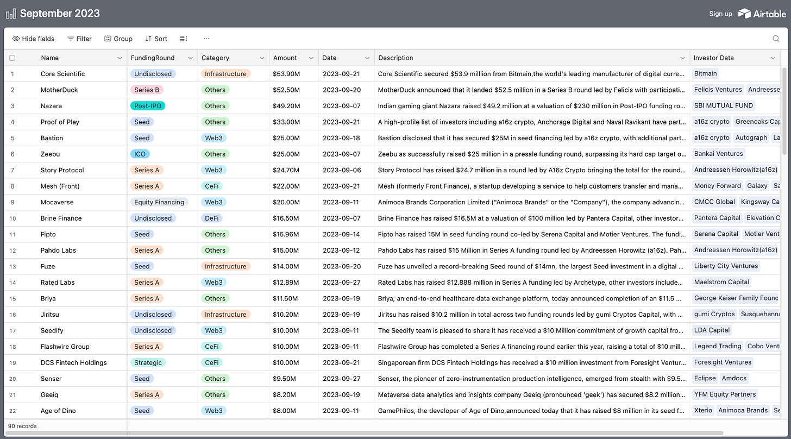Click the Liberty City Ventures investor tag
This screenshot has width=791, height=439.
[726, 266]
